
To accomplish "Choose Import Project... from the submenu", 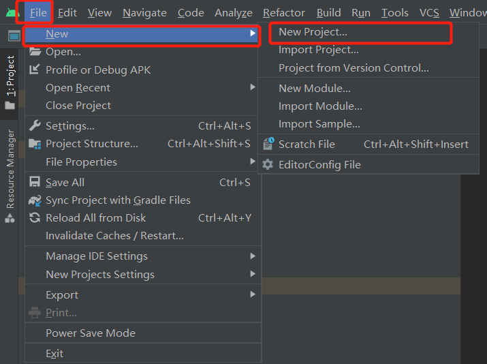I will [x=368, y=50].
